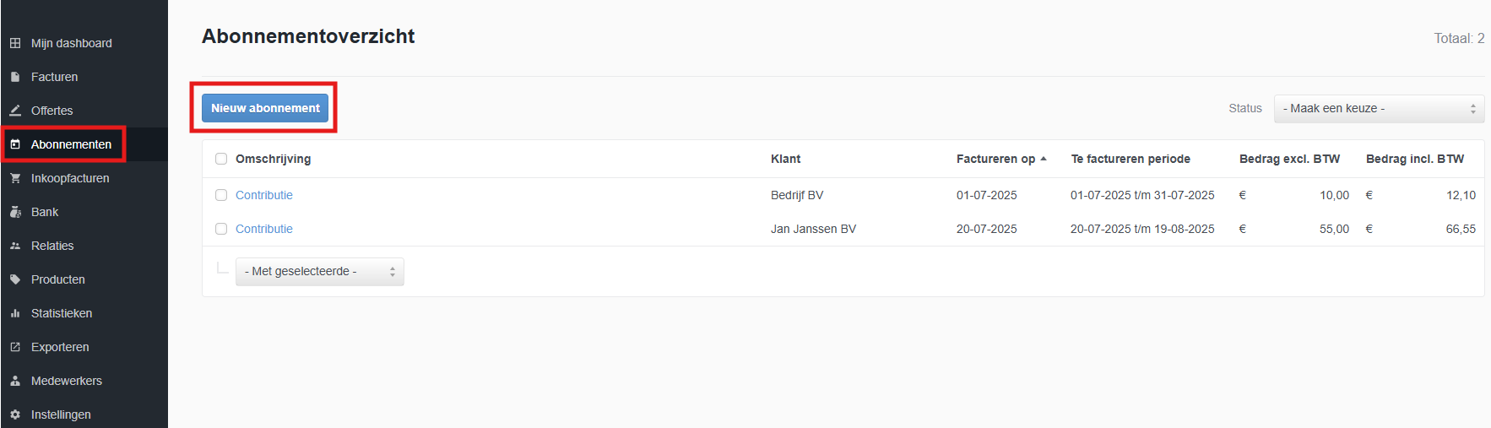
Task: Click the Statistieken bar chart icon
Action: 15,313
